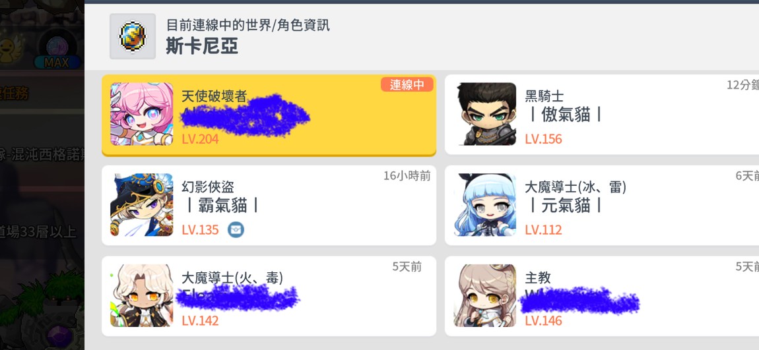Click the 連線中 status badge

point(407,84)
